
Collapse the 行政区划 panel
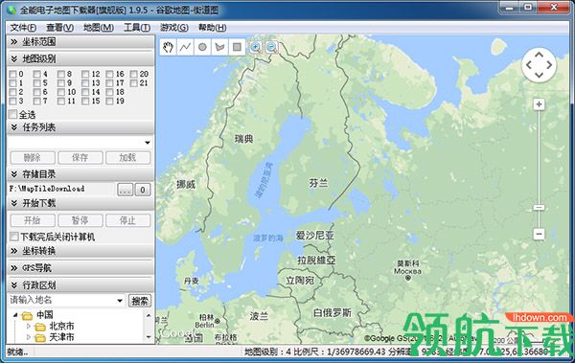(80, 284)
